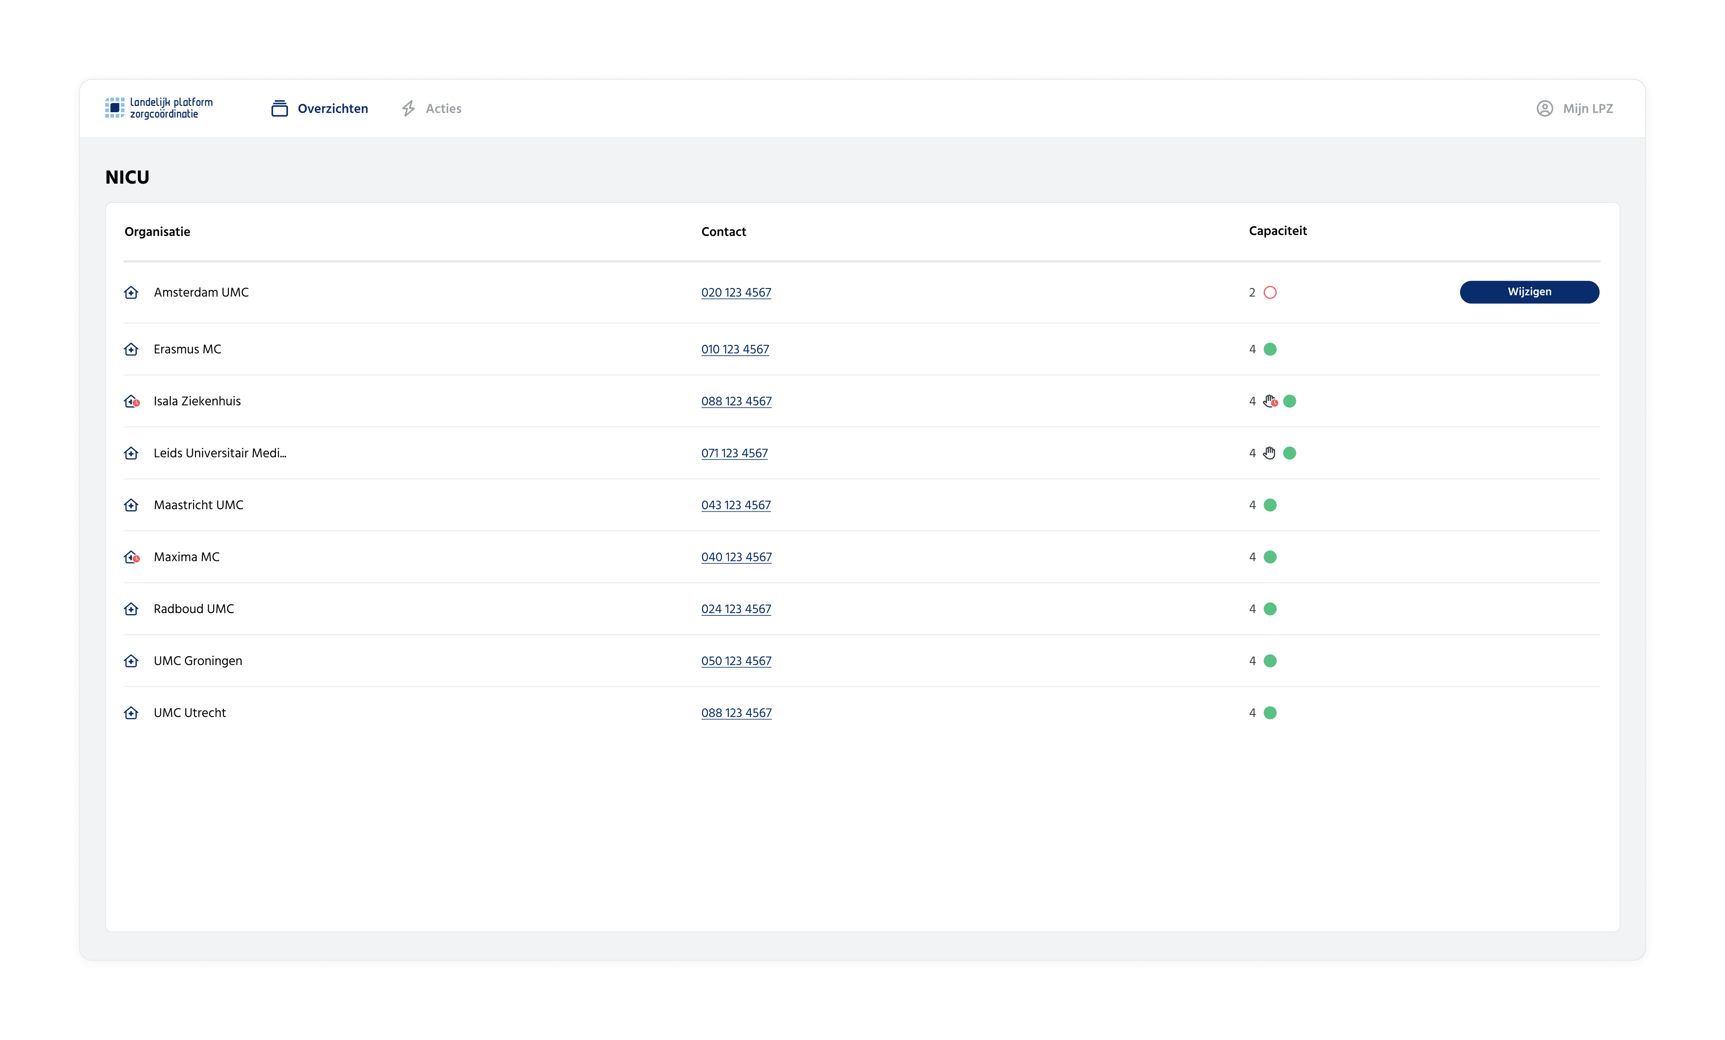The width and height of the screenshot is (1725, 1040).
Task: Click the Landelijk platform zorgcoördinatie logo
Action: (x=159, y=108)
